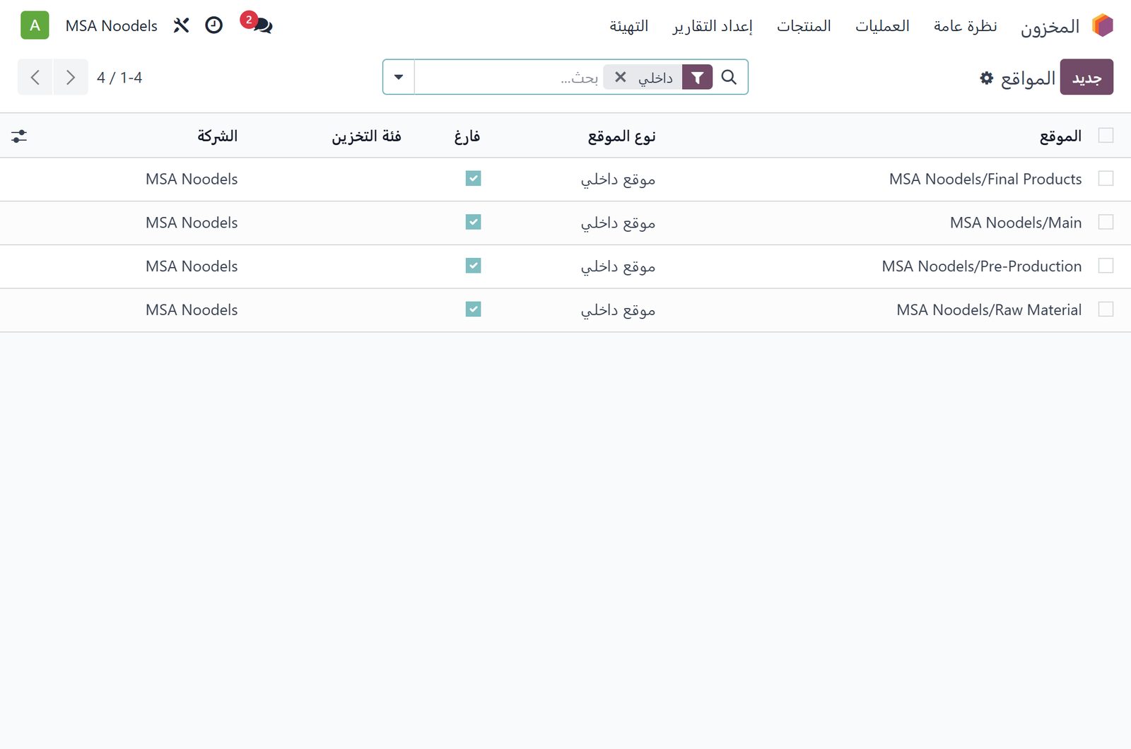The image size is (1131, 749).
Task: Open MSA Noodels/Main location
Action: click(x=1016, y=223)
